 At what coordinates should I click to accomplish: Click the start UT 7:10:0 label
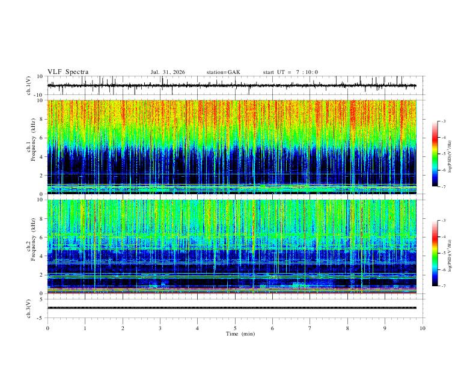290,72
